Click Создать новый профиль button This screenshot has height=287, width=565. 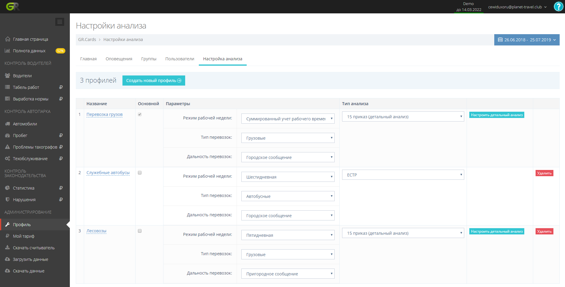[x=154, y=81]
